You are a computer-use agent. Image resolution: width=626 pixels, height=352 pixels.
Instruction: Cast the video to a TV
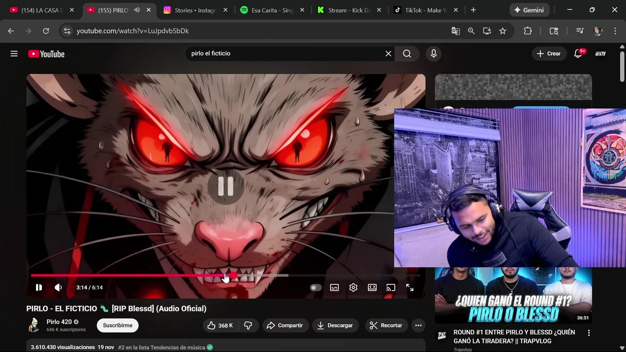[391, 287]
